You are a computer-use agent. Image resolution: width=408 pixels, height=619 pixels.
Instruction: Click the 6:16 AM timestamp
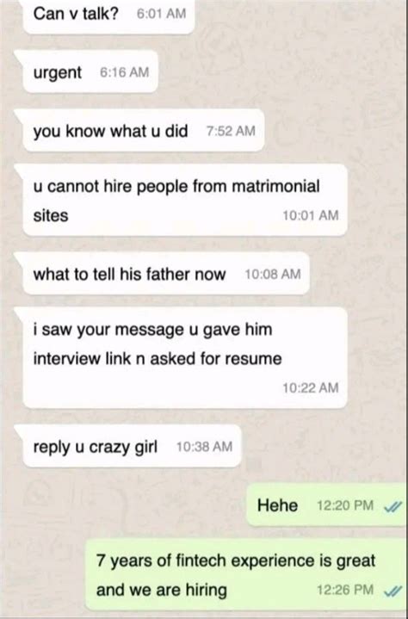(x=125, y=72)
